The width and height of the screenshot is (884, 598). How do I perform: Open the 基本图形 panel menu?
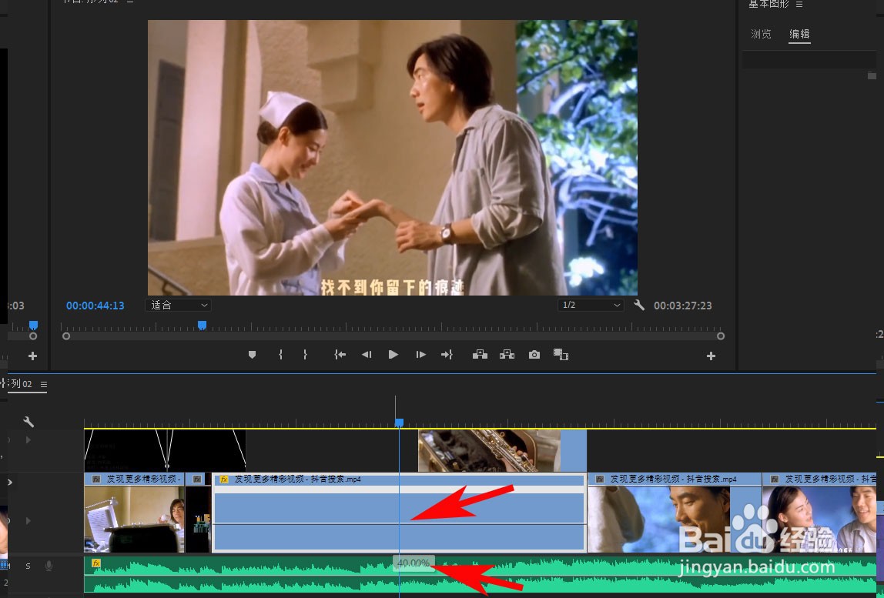(799, 4)
